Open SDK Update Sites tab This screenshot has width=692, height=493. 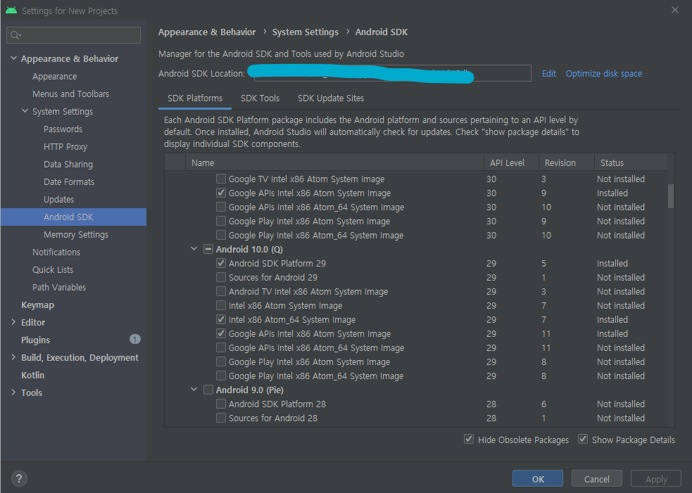(x=331, y=98)
